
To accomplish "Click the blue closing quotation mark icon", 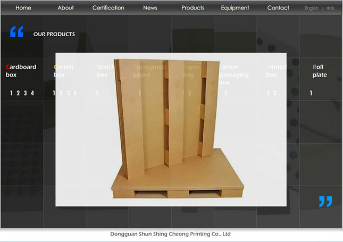I will [325, 201].
